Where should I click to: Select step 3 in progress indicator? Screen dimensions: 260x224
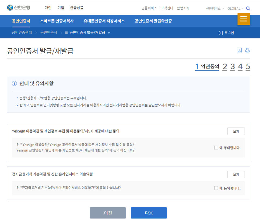233,67
